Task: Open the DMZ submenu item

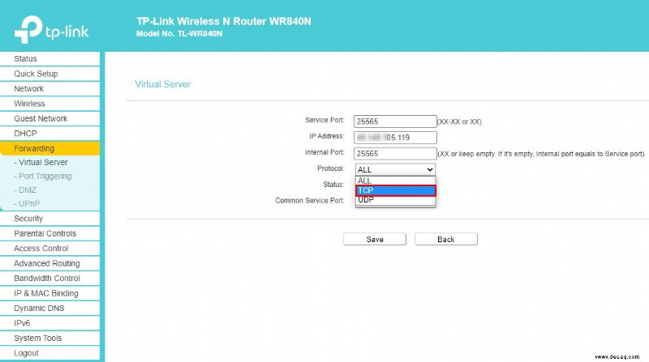Action: 25,190
